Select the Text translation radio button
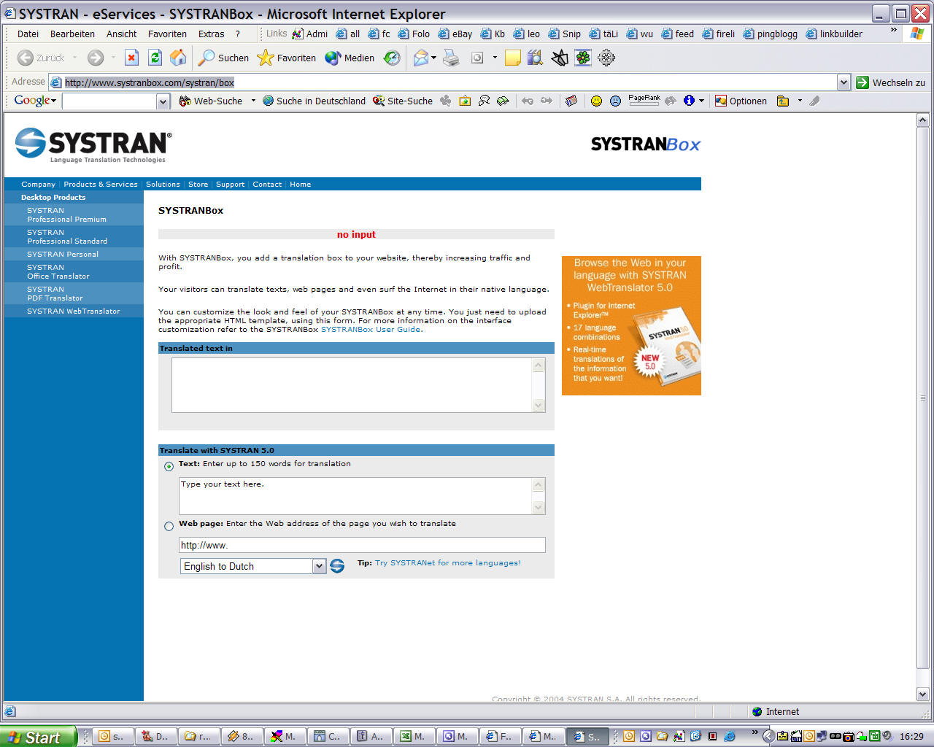Screen dimensions: 934x747 (x=169, y=466)
